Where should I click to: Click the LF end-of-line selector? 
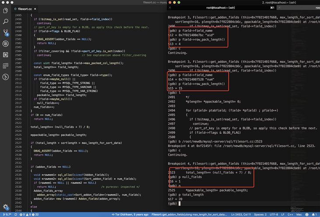pyautogui.click(x=282, y=214)
